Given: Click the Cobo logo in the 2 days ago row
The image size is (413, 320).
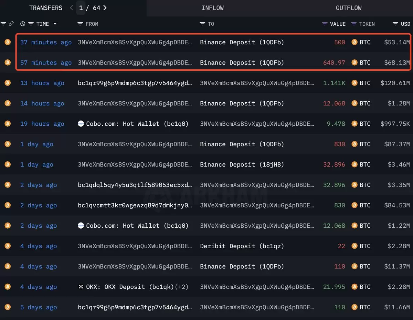Looking at the screenshot, I should click(81, 226).
